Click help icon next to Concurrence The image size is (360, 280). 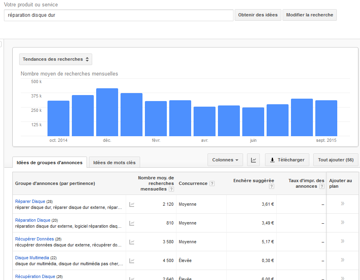(212, 184)
